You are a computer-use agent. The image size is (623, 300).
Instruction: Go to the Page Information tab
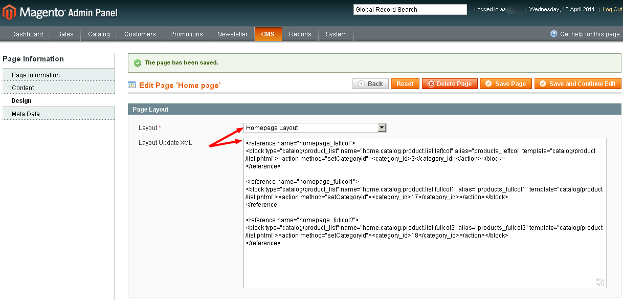36,75
